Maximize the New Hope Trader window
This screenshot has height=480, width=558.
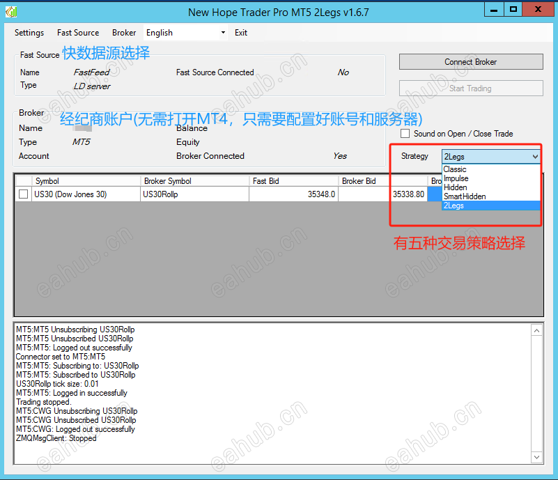[x=513, y=10]
